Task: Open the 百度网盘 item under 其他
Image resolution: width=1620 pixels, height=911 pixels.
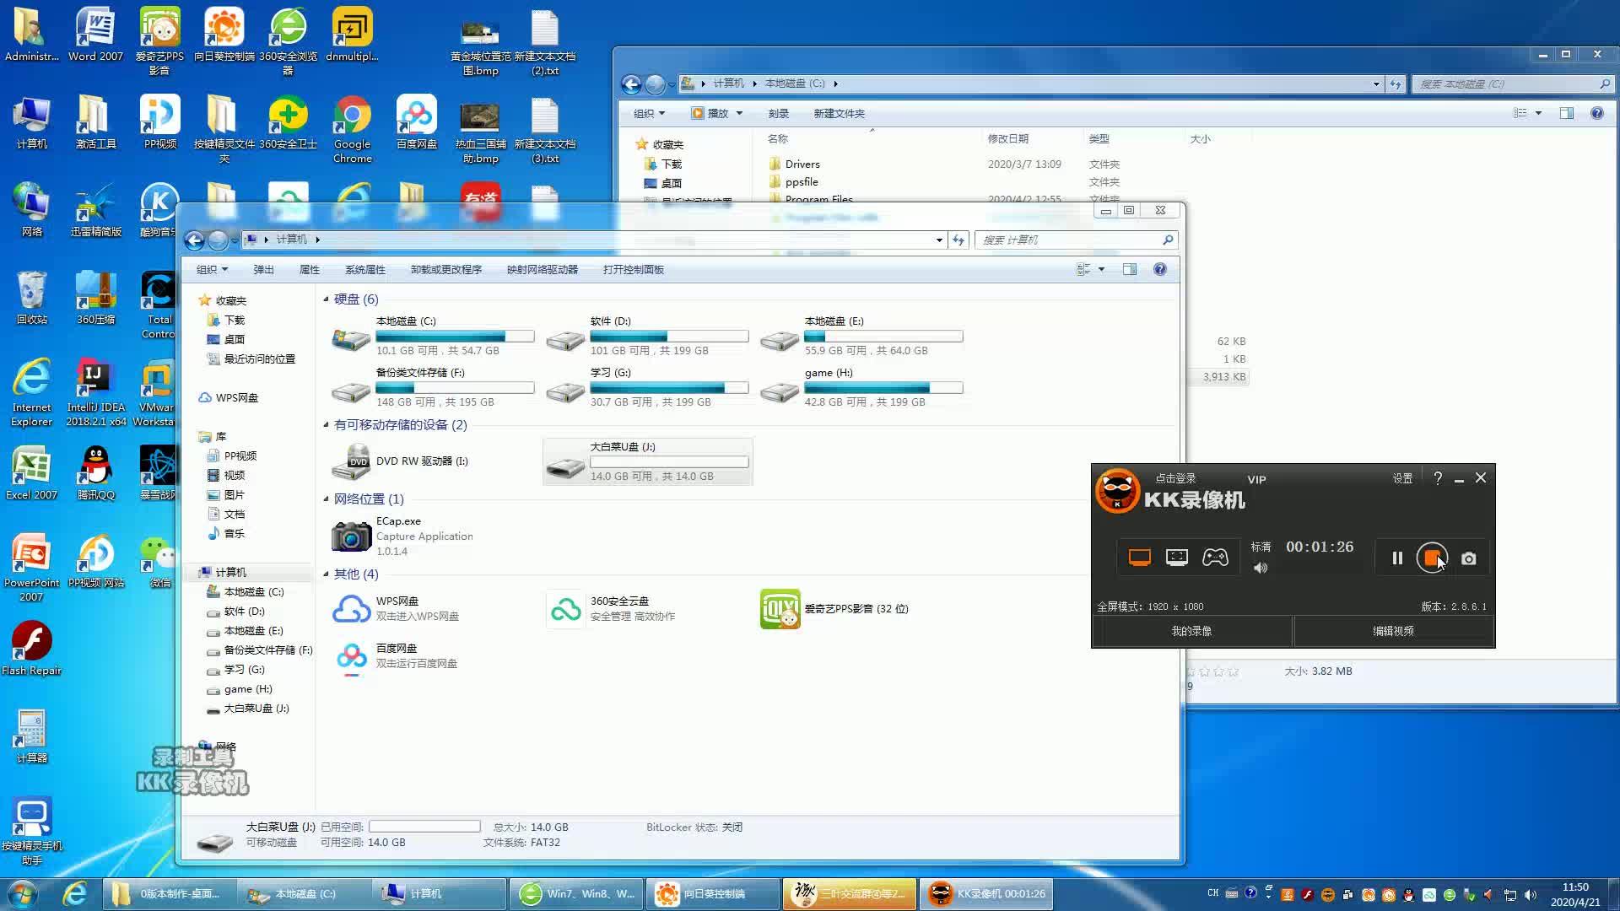Action: [x=351, y=656]
